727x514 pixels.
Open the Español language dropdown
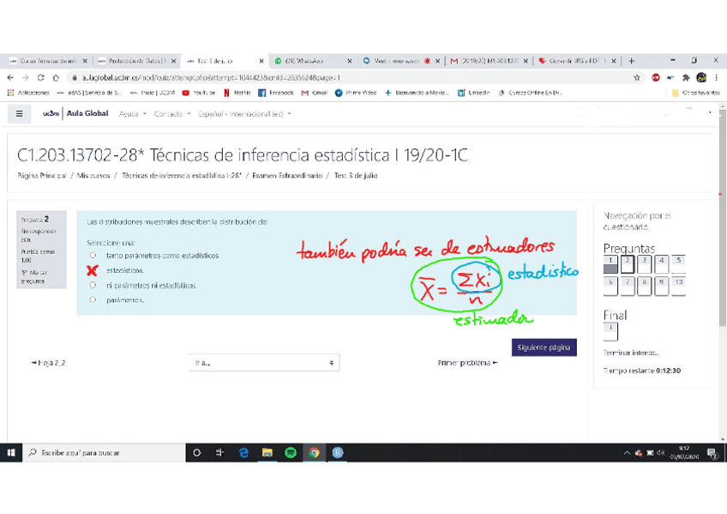(x=244, y=113)
